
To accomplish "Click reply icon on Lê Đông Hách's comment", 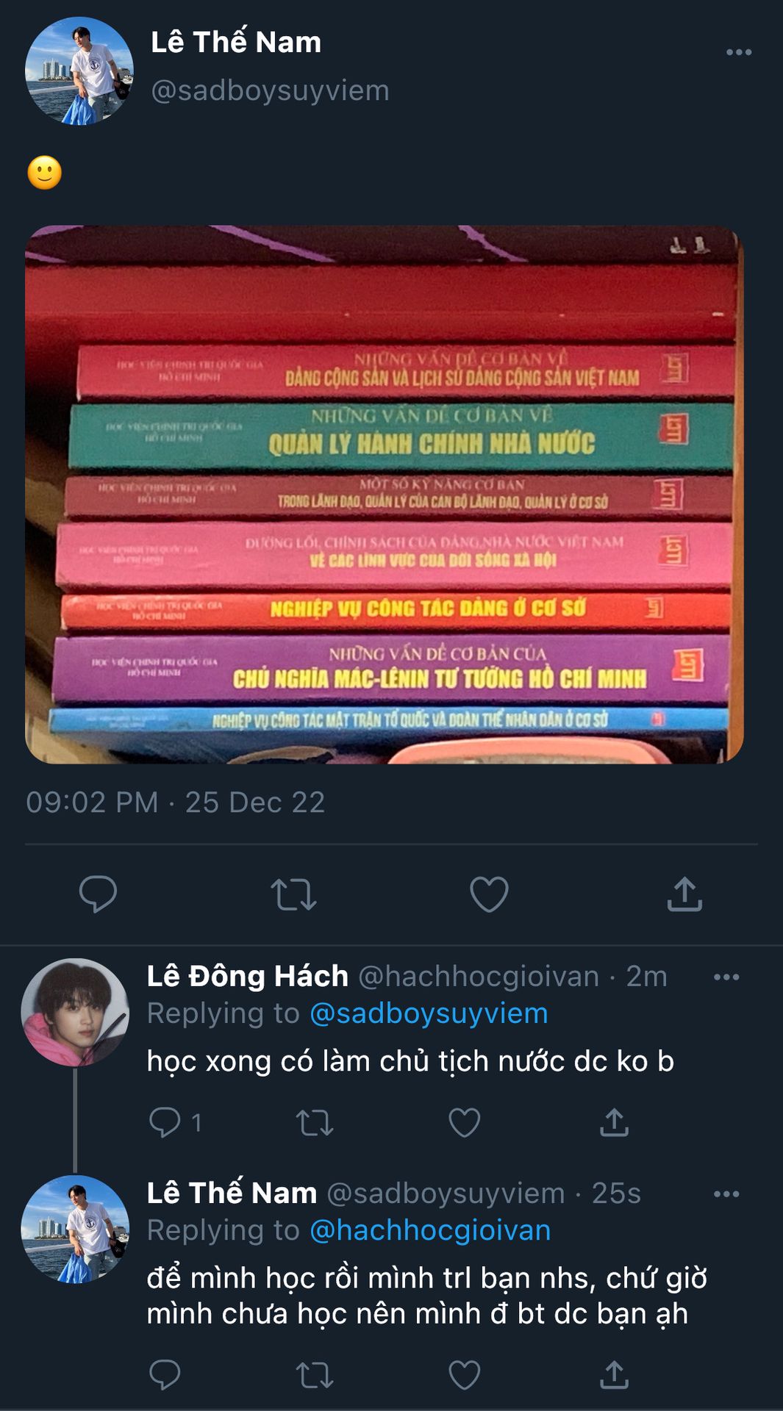I will point(165,1122).
